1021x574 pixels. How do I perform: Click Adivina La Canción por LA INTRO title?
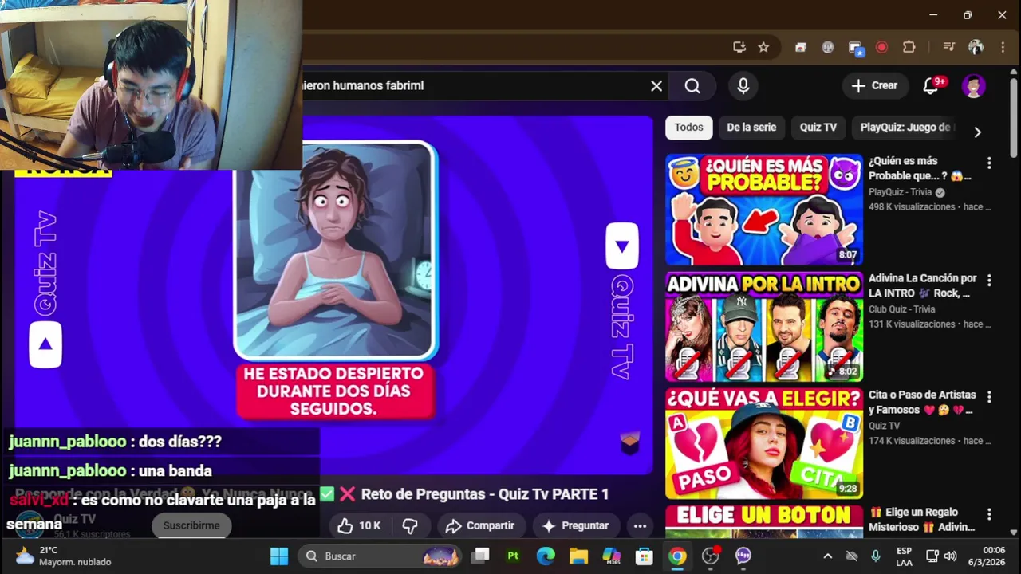922,285
